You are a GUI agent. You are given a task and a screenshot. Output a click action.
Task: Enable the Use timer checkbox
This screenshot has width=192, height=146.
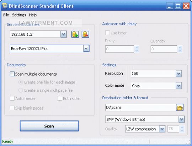(107, 33)
